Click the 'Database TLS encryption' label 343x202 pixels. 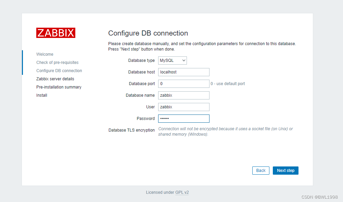tap(131, 130)
